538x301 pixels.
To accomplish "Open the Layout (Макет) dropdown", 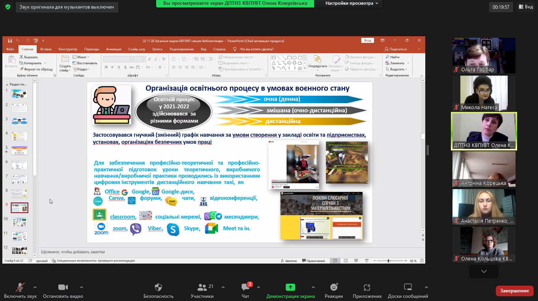I will pos(81,57).
